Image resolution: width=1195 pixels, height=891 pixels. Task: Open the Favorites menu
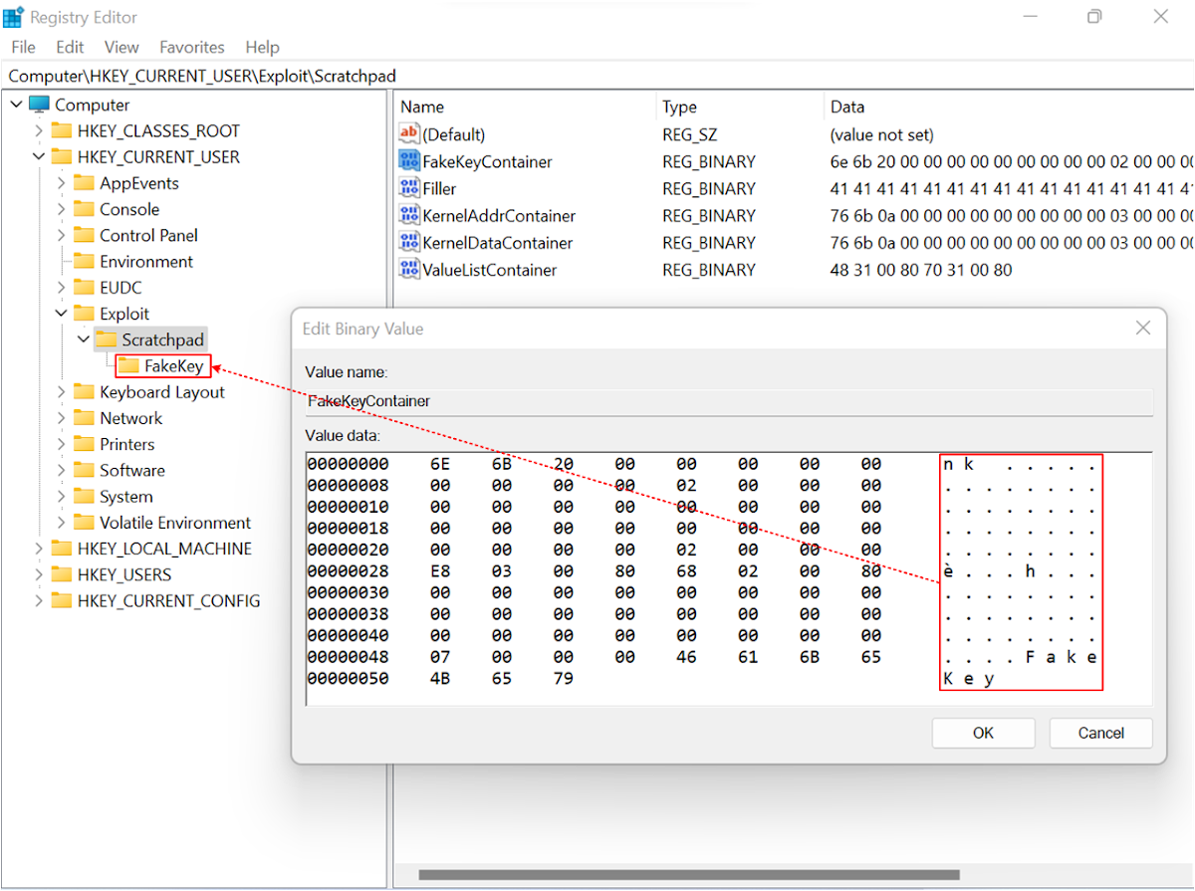coord(191,47)
